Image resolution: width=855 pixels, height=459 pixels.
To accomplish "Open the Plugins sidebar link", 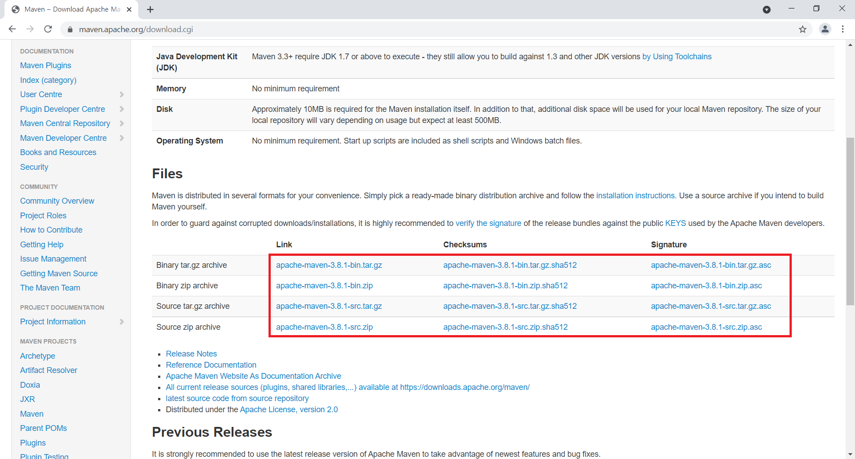I will (33, 443).
